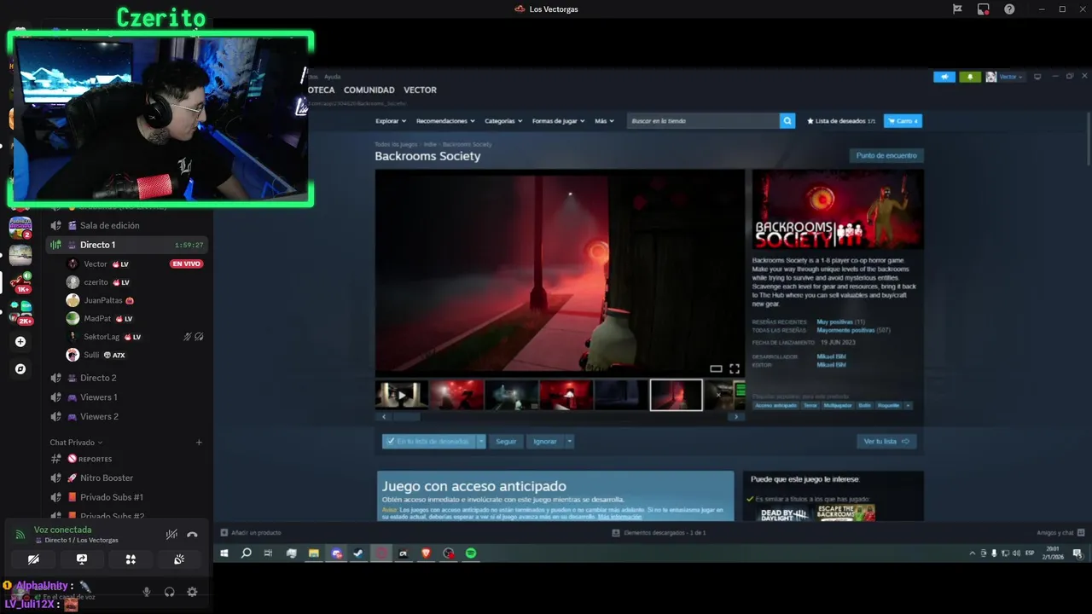Collapse the Chat Privado category

(x=76, y=443)
